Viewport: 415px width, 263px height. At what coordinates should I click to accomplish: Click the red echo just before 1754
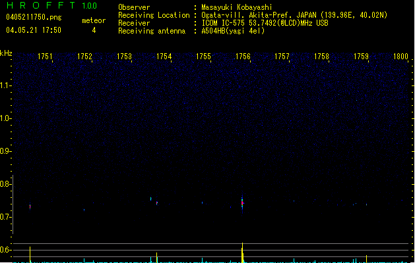(x=157, y=203)
